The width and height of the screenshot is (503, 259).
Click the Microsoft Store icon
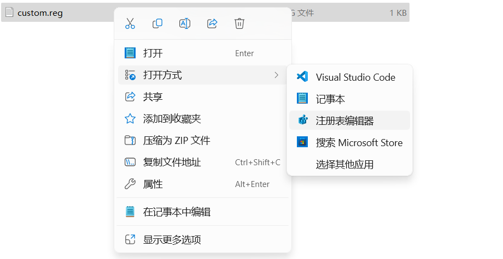(302, 142)
